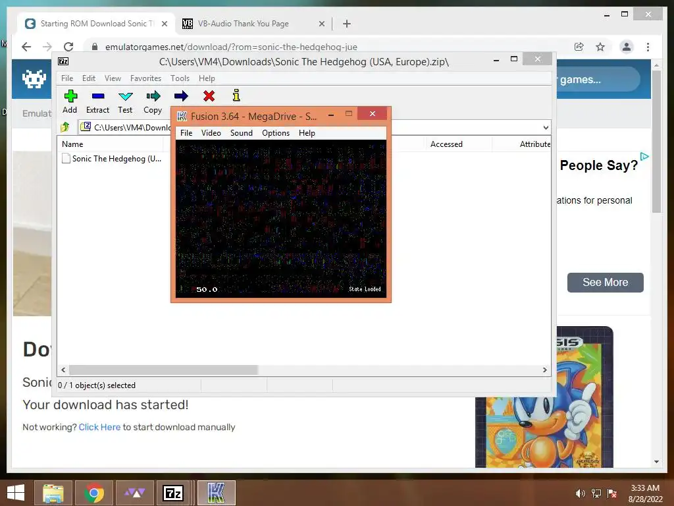
Task: Open the Help menu in 7-Zip
Action: pyautogui.click(x=207, y=78)
